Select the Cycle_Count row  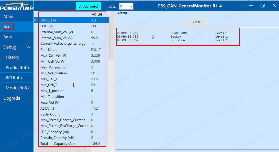(71, 114)
